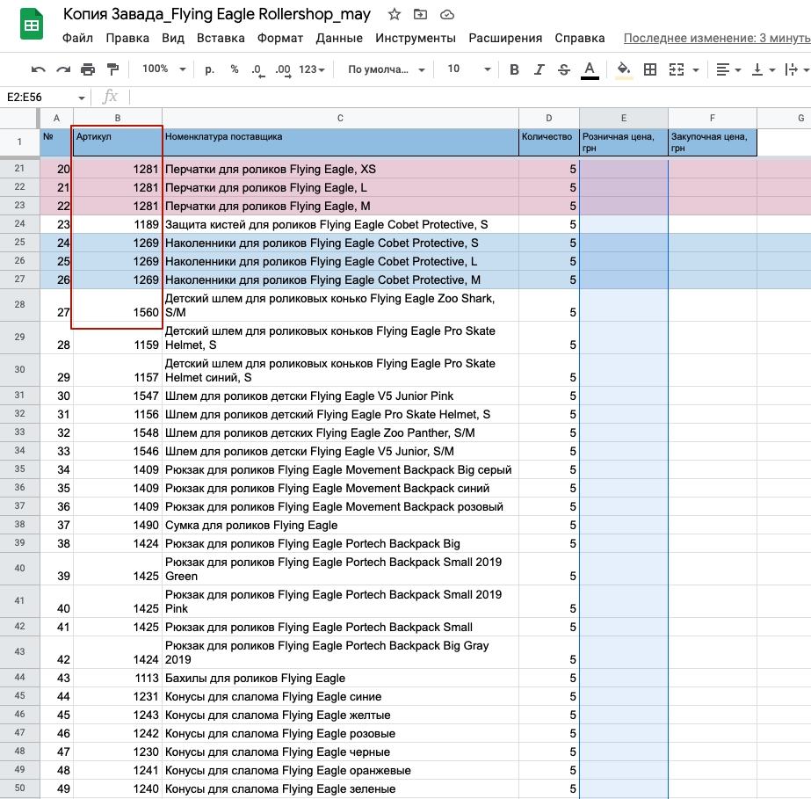Screen dimensions: 811x799
Task: Star this spreadsheet document
Action: point(395,15)
